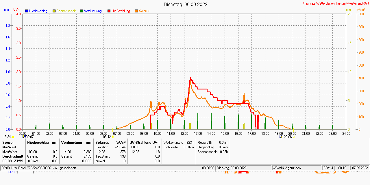Click the 'WSWIN 2 gefunden' status panel
The height and width of the screenshot is (185, 370).
[x=297, y=168]
